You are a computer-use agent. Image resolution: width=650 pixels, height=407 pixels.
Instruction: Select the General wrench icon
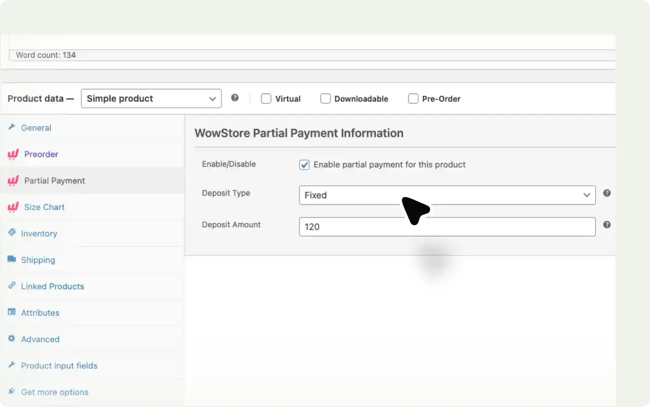coord(12,128)
